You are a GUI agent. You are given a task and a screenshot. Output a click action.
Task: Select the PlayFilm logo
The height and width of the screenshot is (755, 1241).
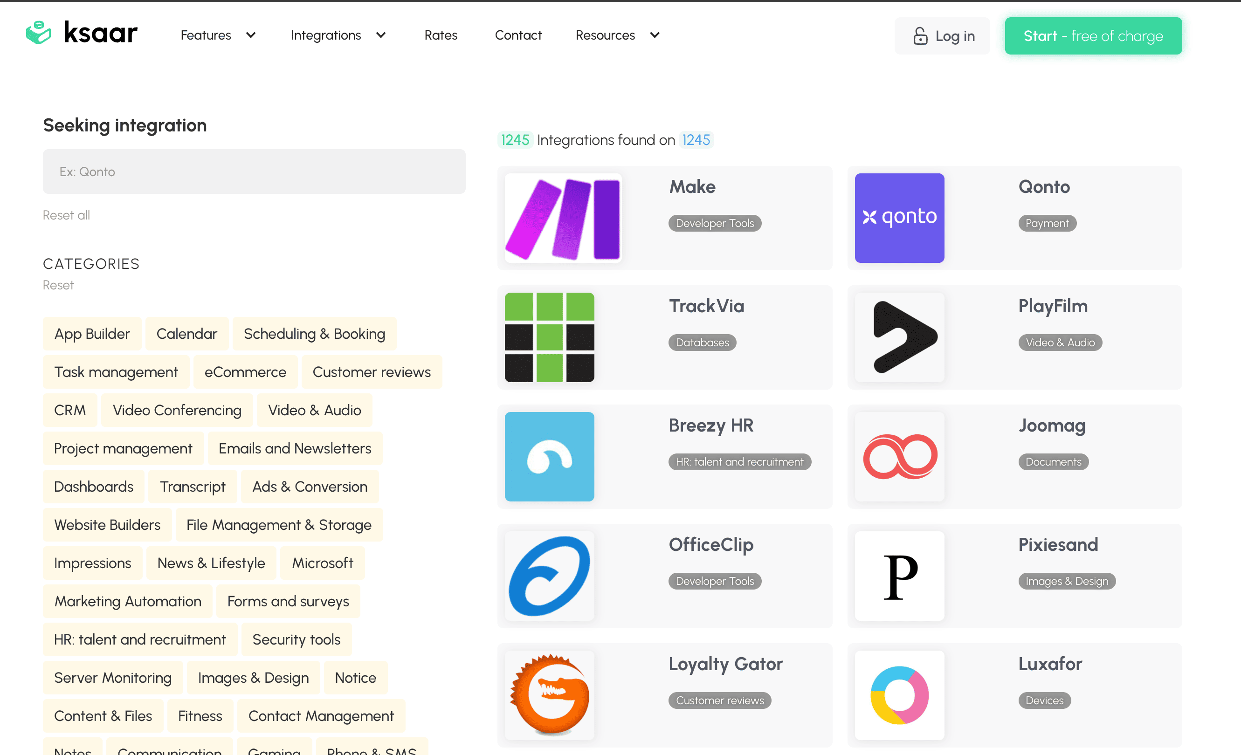tap(900, 337)
